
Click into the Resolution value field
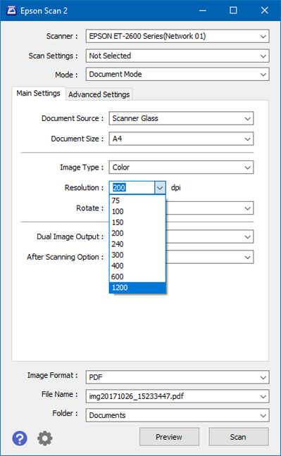[x=132, y=188]
